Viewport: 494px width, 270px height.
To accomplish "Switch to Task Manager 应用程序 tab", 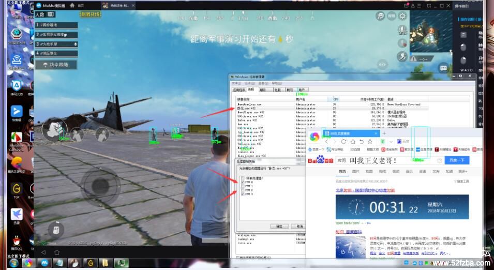I will 239,90.
